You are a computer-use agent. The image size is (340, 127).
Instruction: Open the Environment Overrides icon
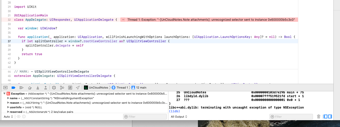point(70,88)
